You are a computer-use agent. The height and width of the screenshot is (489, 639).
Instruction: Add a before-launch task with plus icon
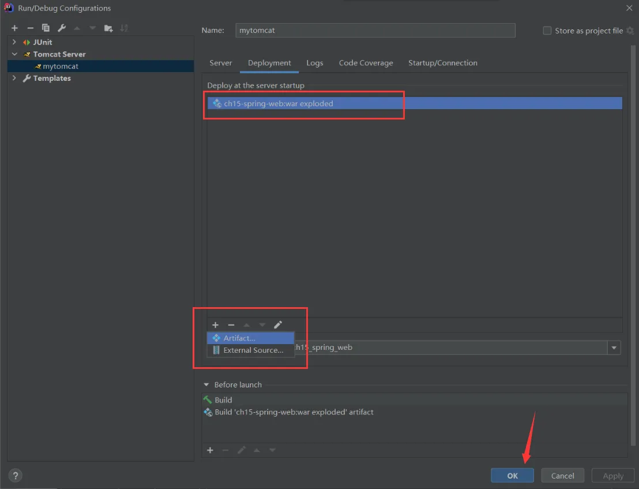coord(210,450)
